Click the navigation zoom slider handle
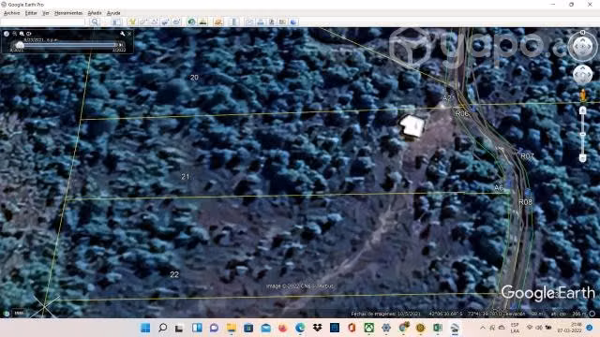Screen dimensions: 600x337 582,135
